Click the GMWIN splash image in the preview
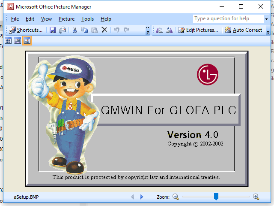Image resolution: width=274 pixels, height=206 pixels. click(137, 119)
